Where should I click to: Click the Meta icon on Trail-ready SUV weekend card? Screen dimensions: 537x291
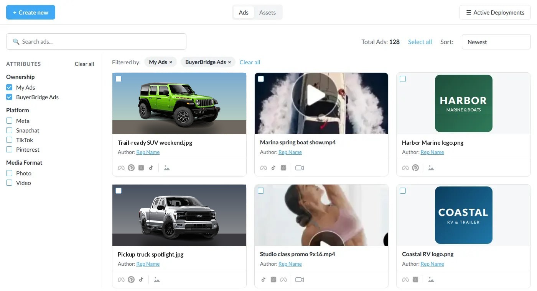click(121, 168)
